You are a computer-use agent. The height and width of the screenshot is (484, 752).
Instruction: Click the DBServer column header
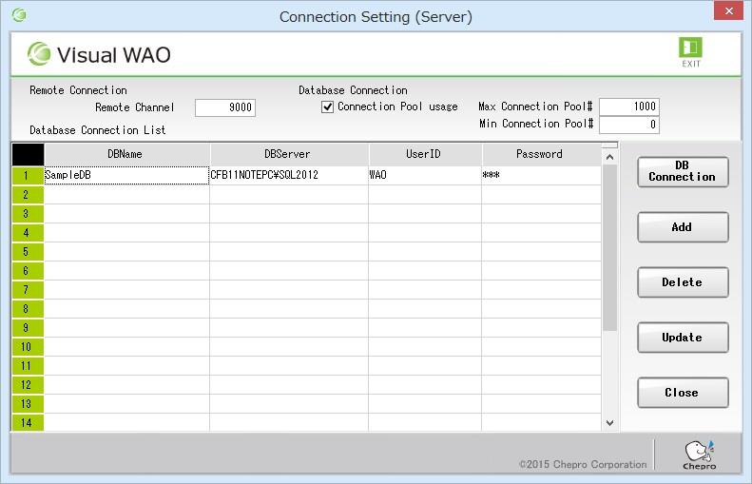point(288,154)
